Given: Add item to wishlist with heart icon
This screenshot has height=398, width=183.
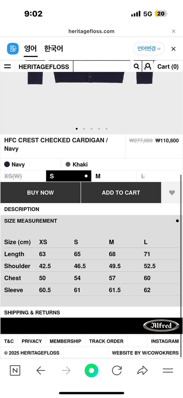Looking at the screenshot, I should pos(172,193).
